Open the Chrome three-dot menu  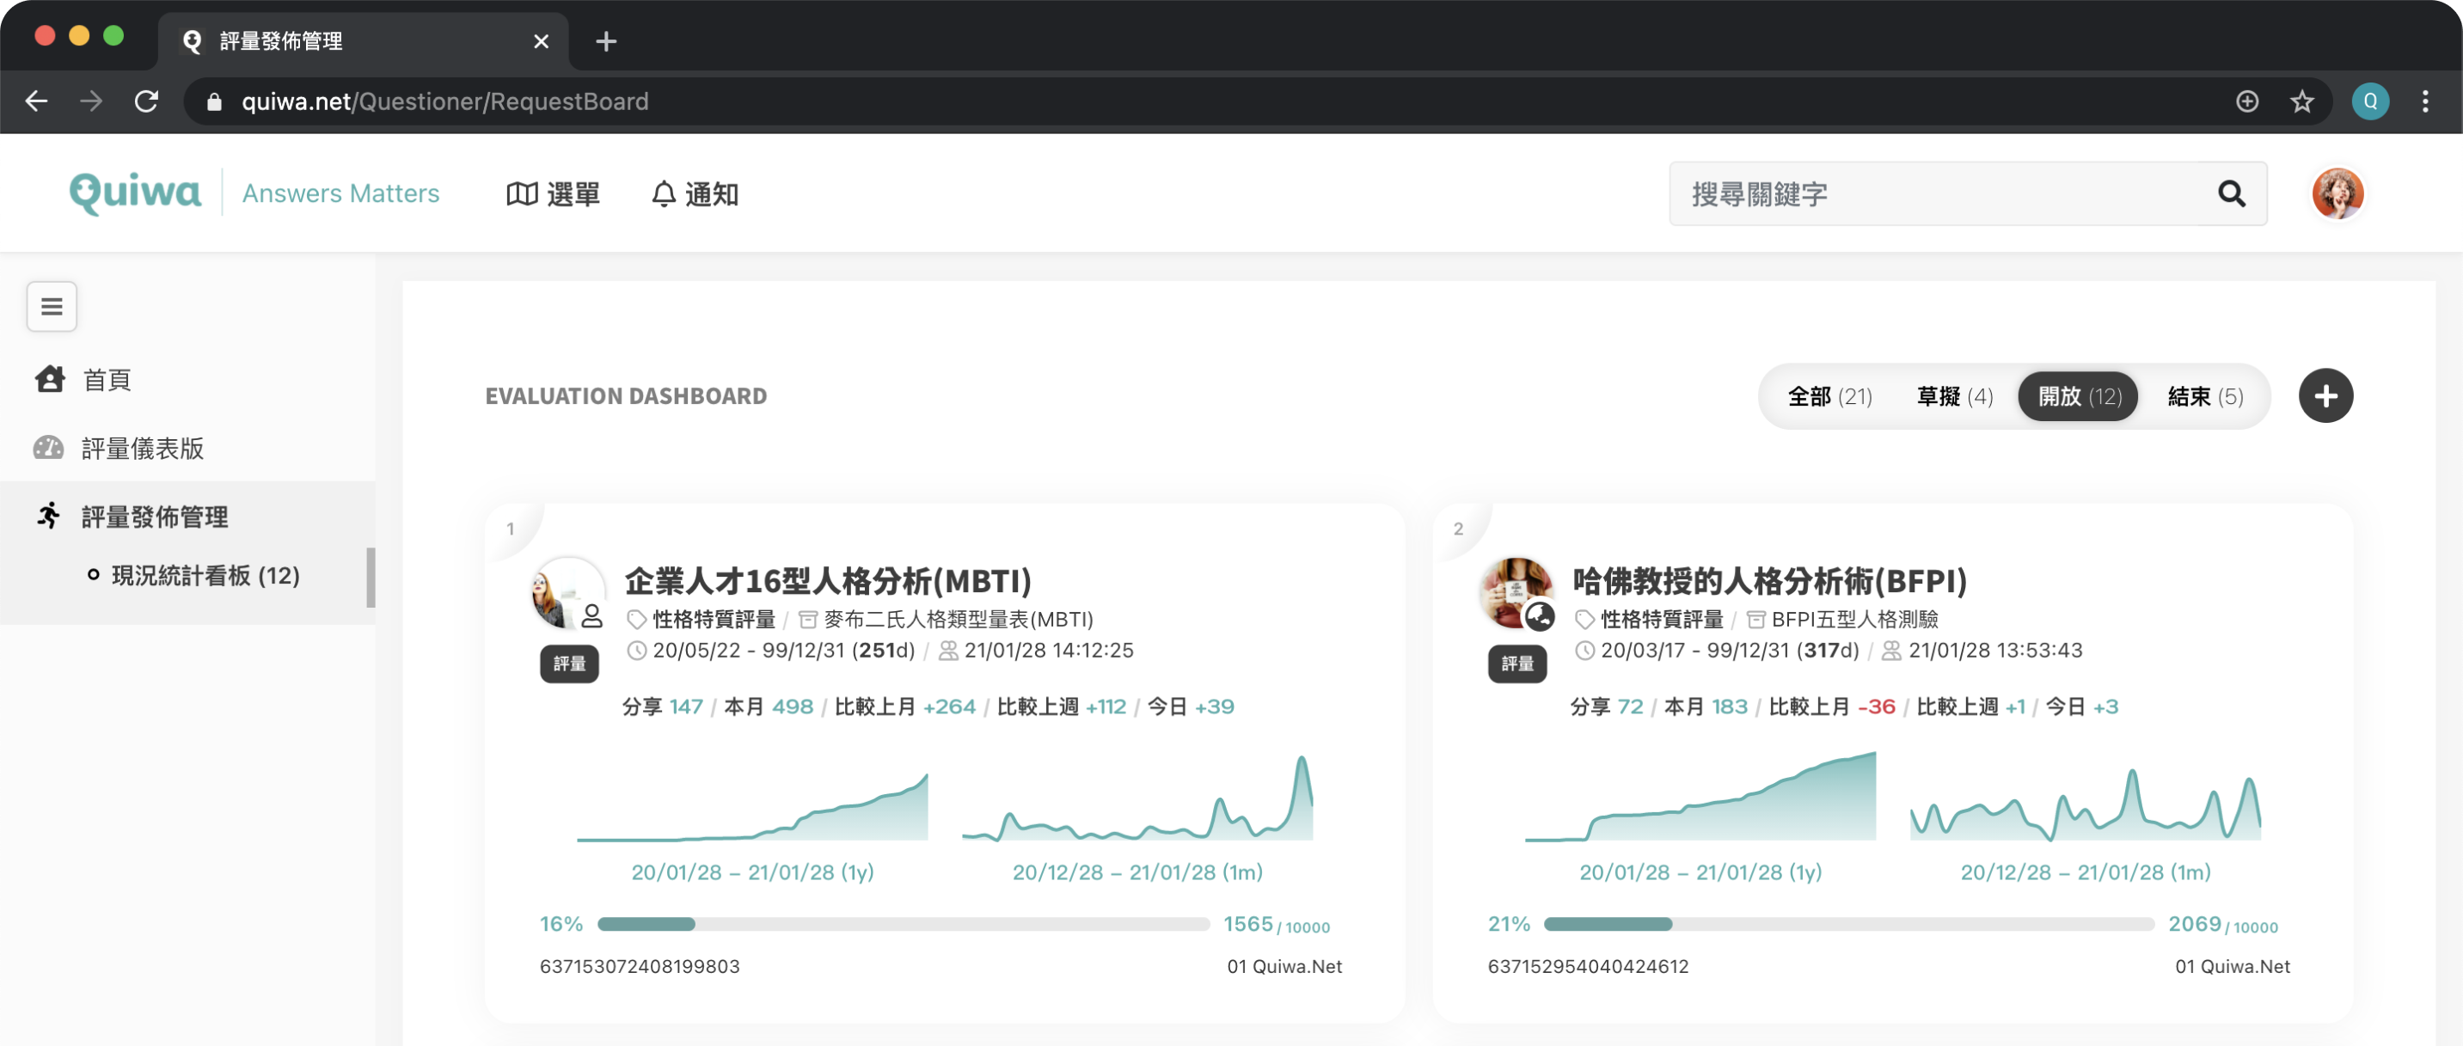2425,101
